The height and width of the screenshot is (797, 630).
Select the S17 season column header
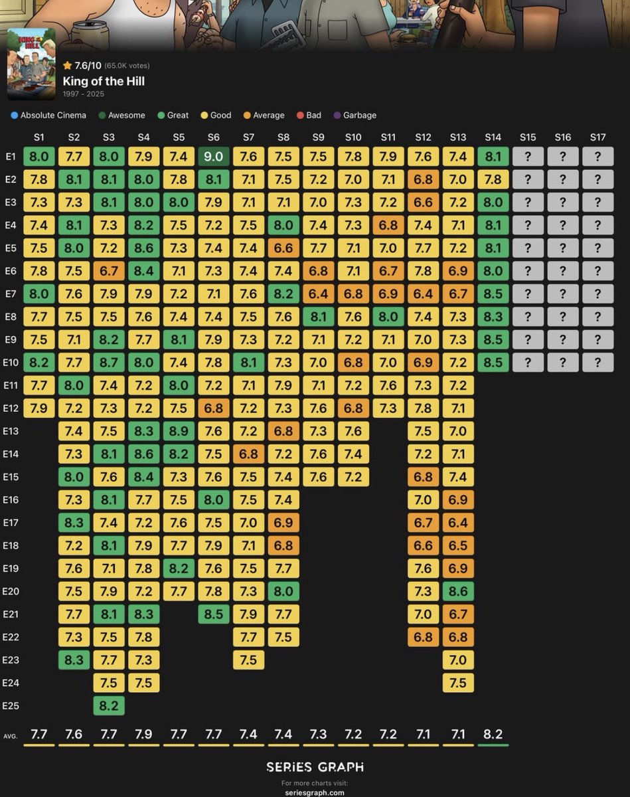(597, 137)
